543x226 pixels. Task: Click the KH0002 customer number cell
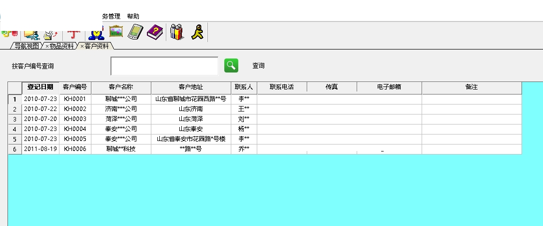[75, 109]
